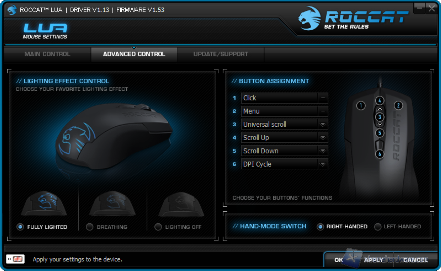Open the Universal scroll dropdown
Screen dimensions: 441x271
[322, 125]
